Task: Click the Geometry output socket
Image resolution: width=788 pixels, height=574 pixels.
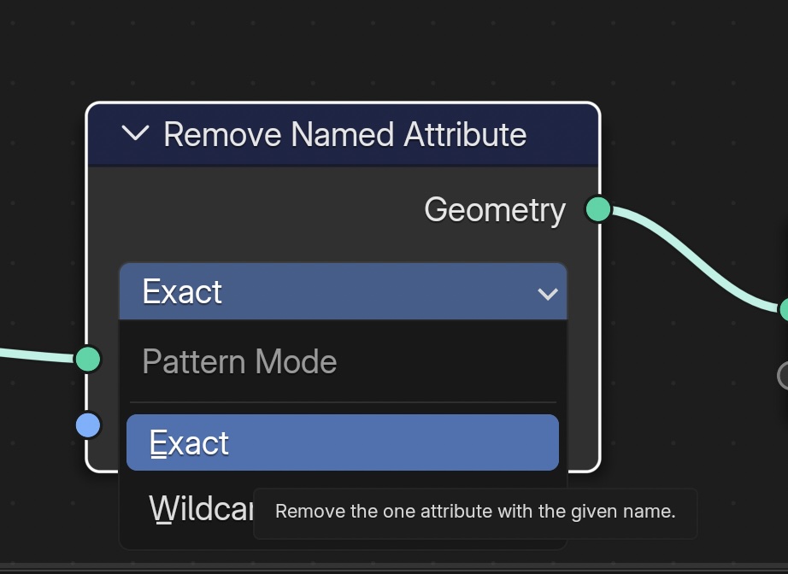Action: pyautogui.click(x=598, y=209)
